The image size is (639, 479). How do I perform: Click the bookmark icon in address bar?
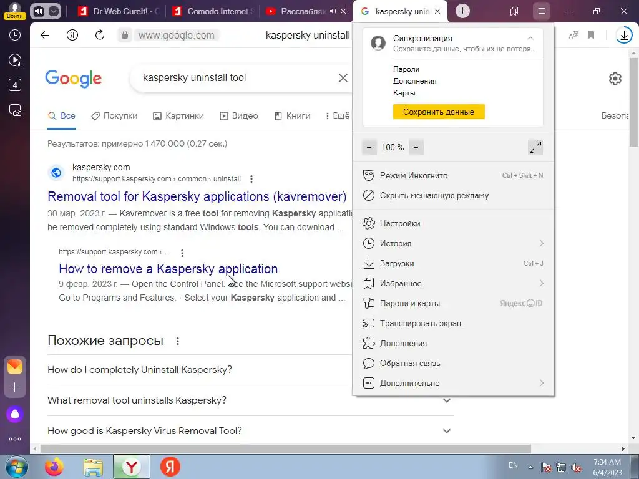591,35
